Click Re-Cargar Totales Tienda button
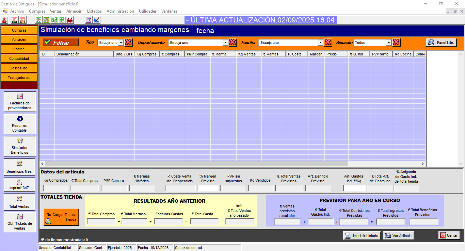This screenshot has width=465, height=251. pos(61,217)
